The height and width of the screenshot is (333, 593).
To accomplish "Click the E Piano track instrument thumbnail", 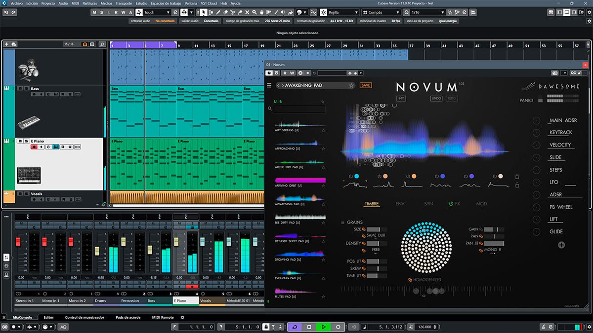I will pos(29,175).
